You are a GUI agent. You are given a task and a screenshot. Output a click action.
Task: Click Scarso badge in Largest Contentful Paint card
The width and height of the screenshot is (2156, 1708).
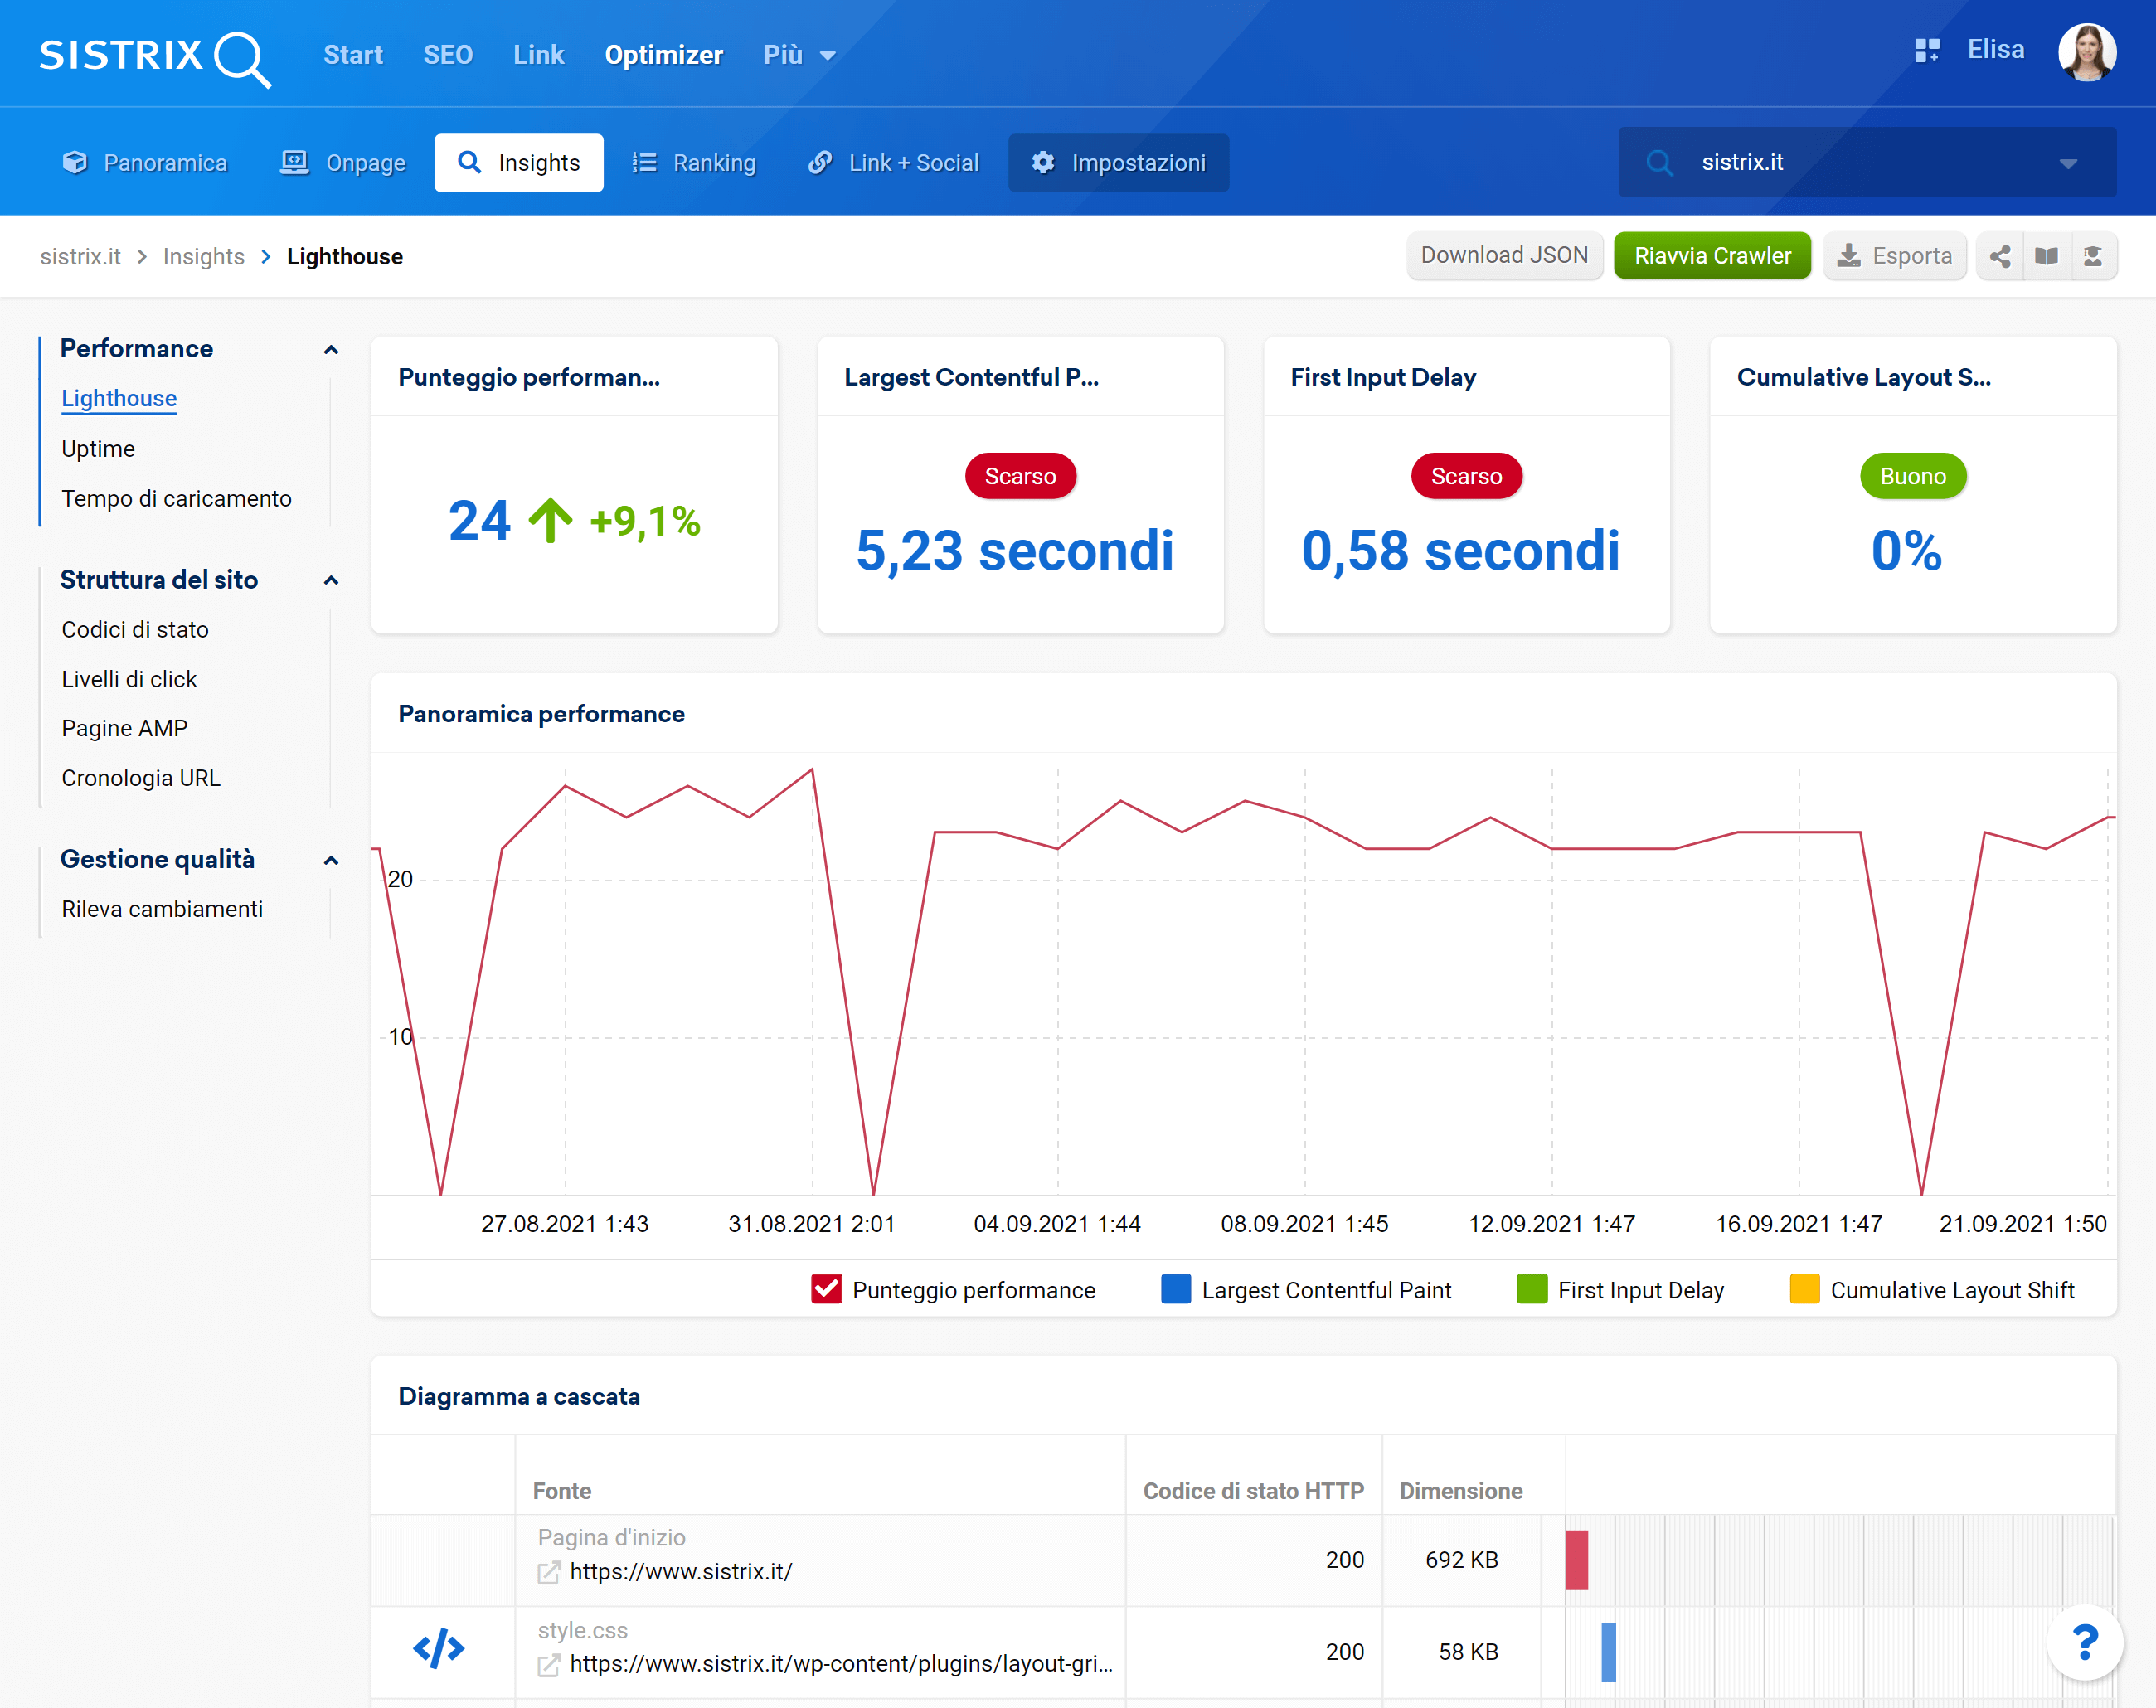pyautogui.click(x=1020, y=476)
